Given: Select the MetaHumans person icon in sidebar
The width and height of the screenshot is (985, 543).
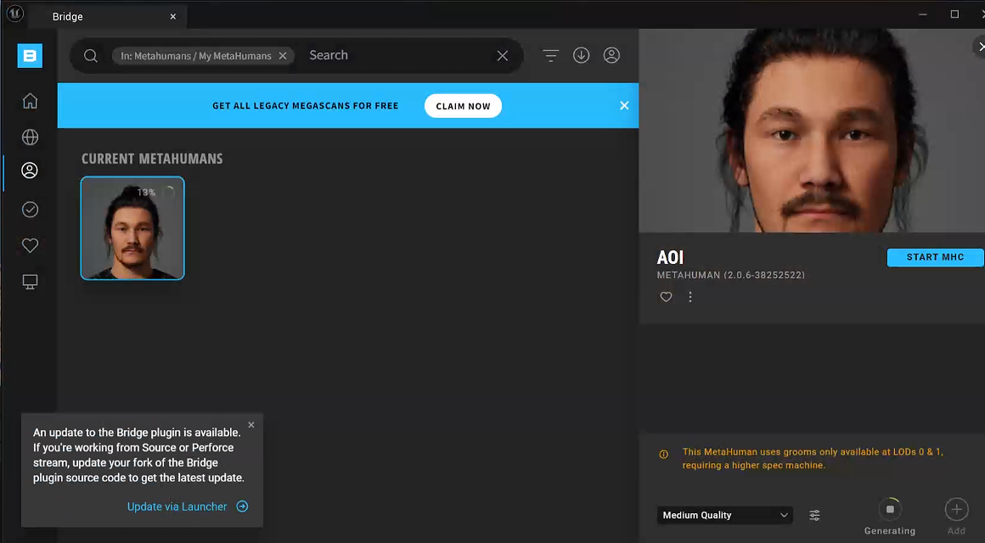Looking at the screenshot, I should [x=30, y=170].
